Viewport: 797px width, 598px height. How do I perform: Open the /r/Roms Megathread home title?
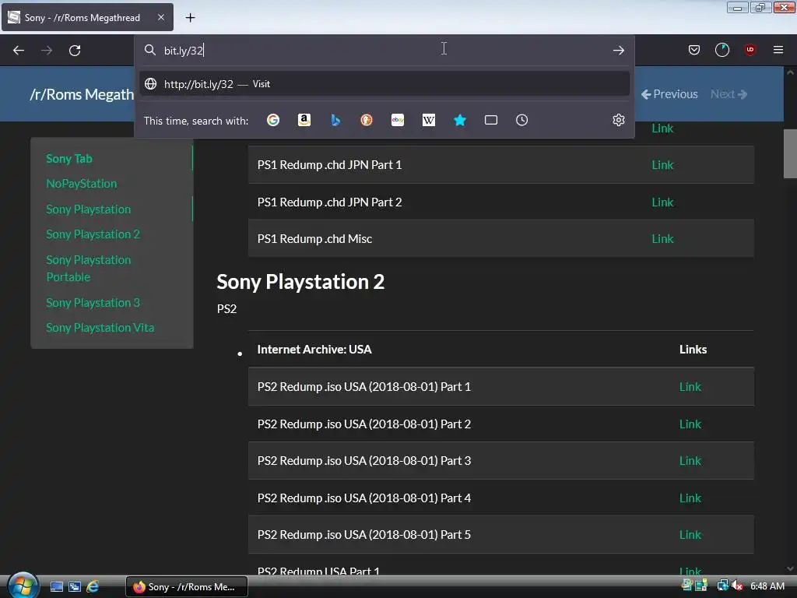81,94
